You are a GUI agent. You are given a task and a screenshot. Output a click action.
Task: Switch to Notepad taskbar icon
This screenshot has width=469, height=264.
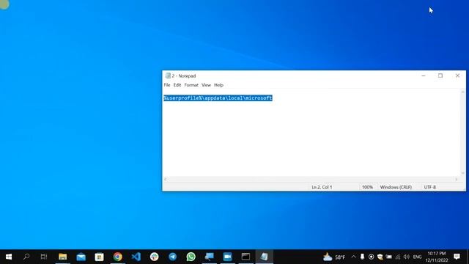tap(265, 257)
